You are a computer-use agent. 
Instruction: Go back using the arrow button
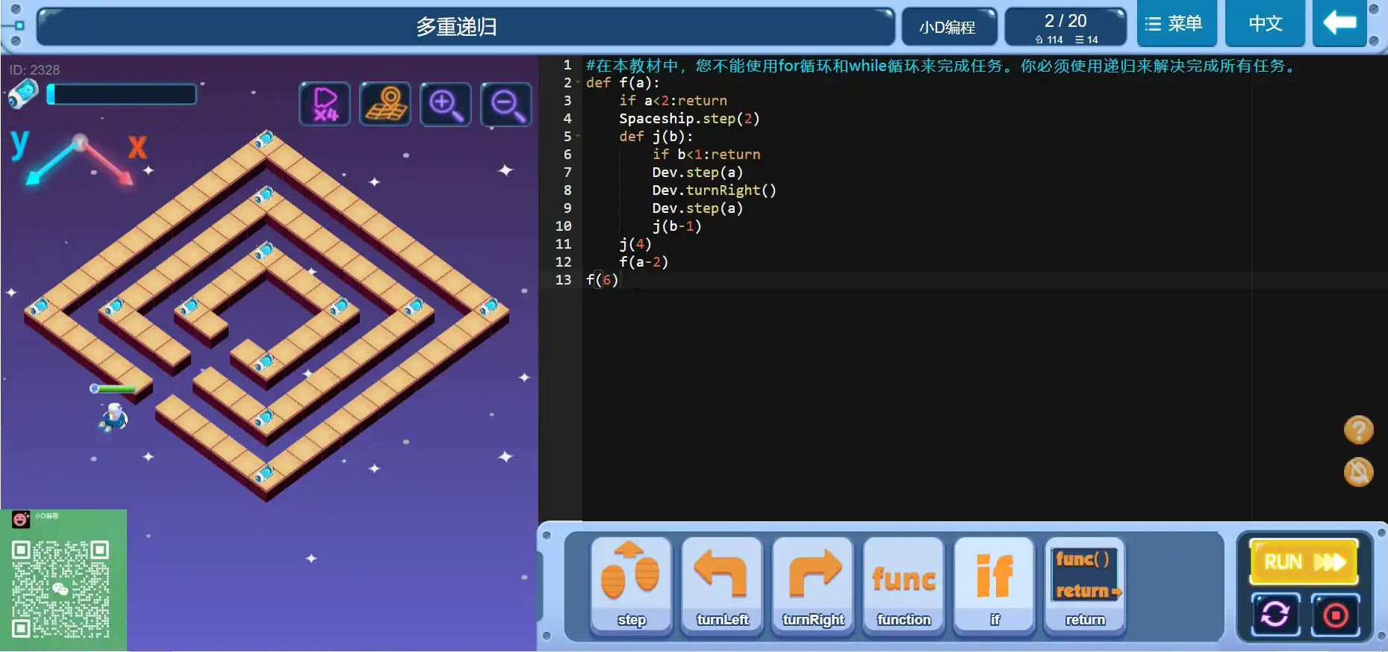(x=1339, y=23)
